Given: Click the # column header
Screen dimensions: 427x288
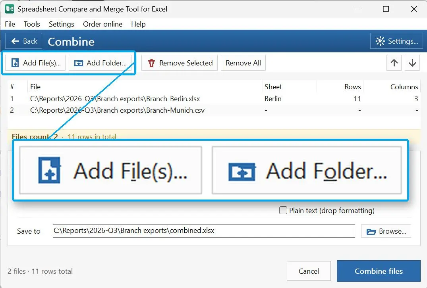Looking at the screenshot, I should [17, 87].
